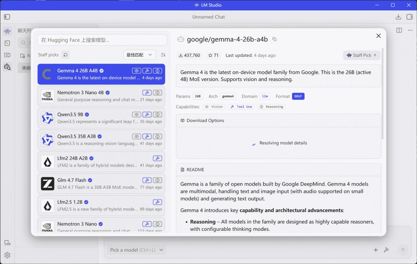This screenshot has height=264, width=417.
Task: Click the 437,760 downloads count
Action: click(x=189, y=55)
